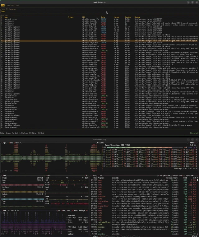The height and width of the screenshot is (237, 199).
Task: Click the [q] Quit hint in tix footer
Action: (15, 133)
